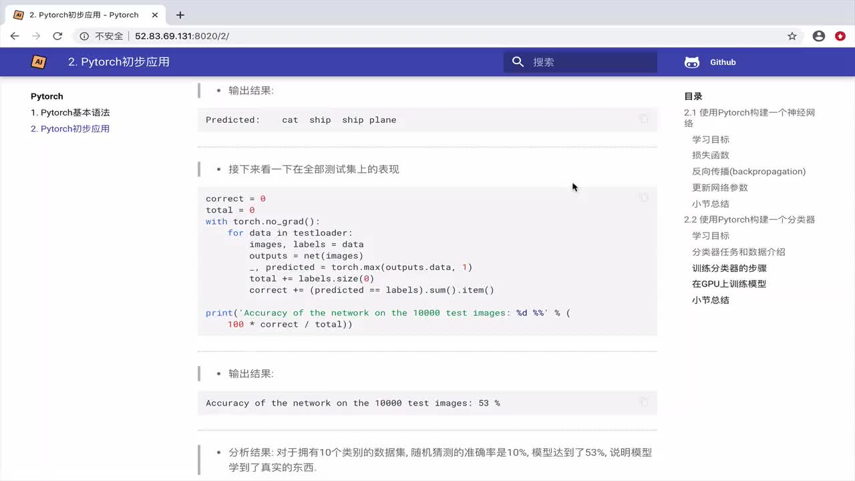Copy the test accuracy loop code block
Image resolution: width=855 pixels, height=481 pixels.
point(644,197)
